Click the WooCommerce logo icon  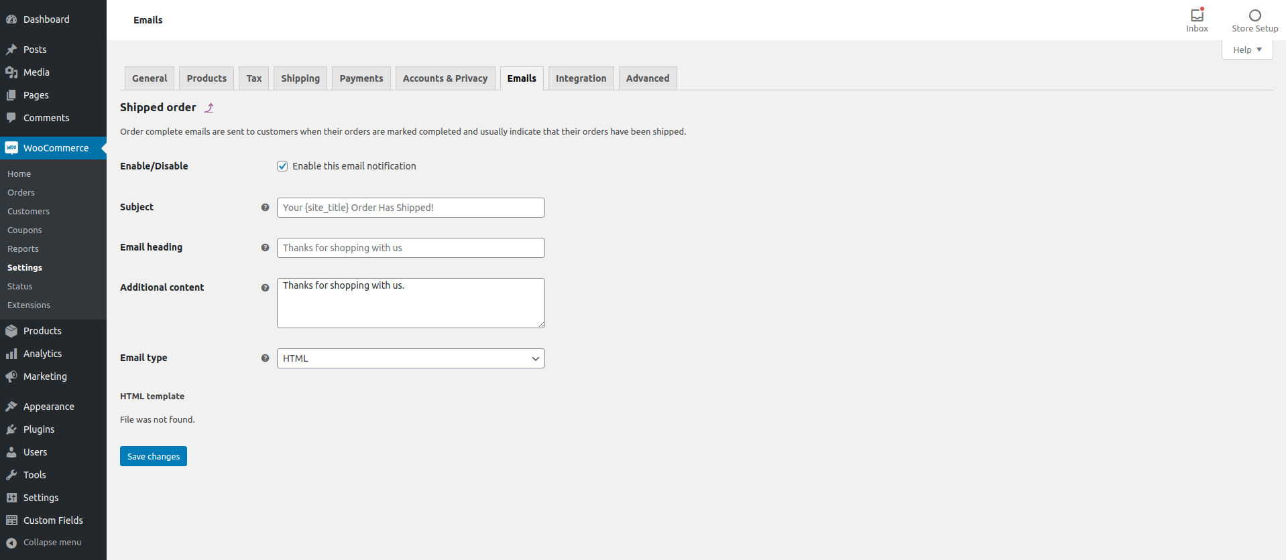click(x=11, y=148)
